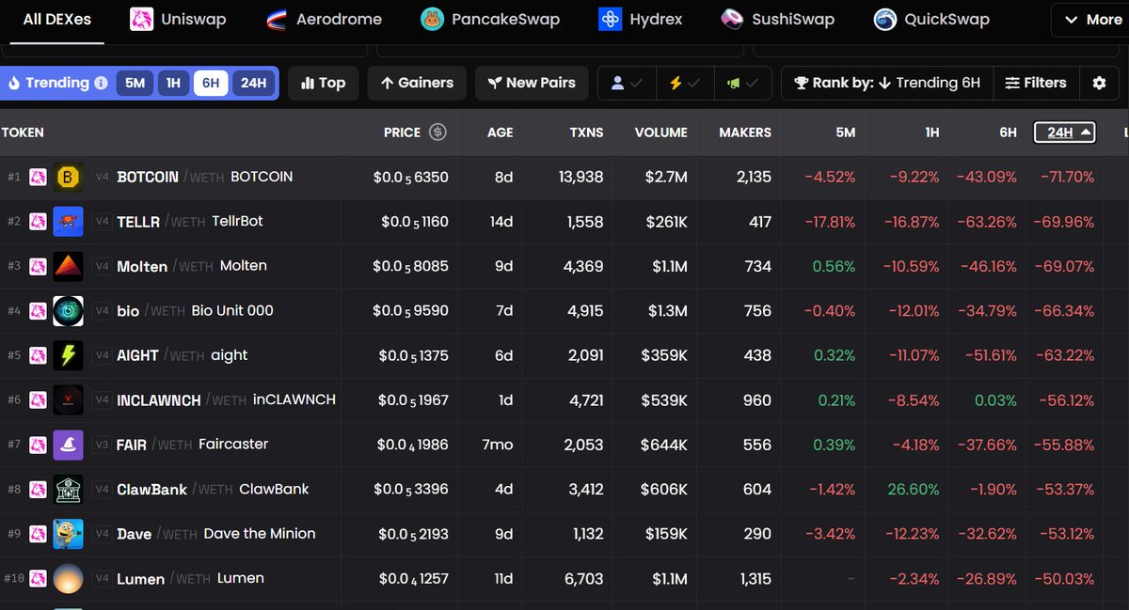Switch to the SushiSwap tab
This screenshot has height=610, width=1129.
pos(778,19)
